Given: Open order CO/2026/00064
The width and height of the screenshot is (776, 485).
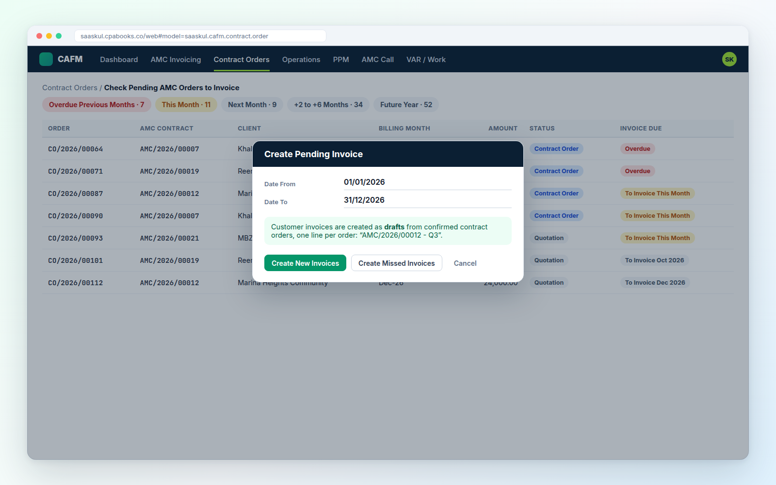Looking at the screenshot, I should pyautogui.click(x=75, y=149).
